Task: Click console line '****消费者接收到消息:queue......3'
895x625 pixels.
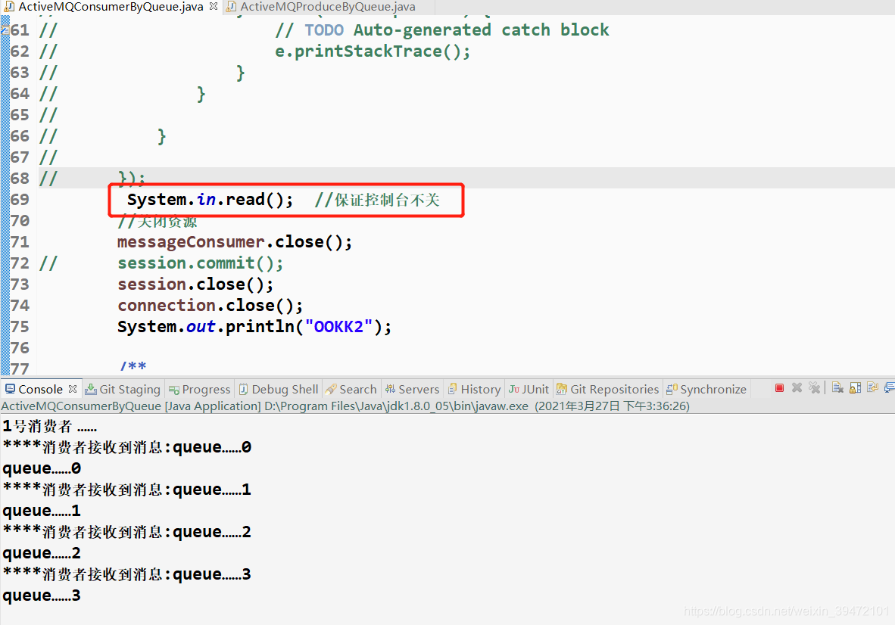Action: (127, 574)
